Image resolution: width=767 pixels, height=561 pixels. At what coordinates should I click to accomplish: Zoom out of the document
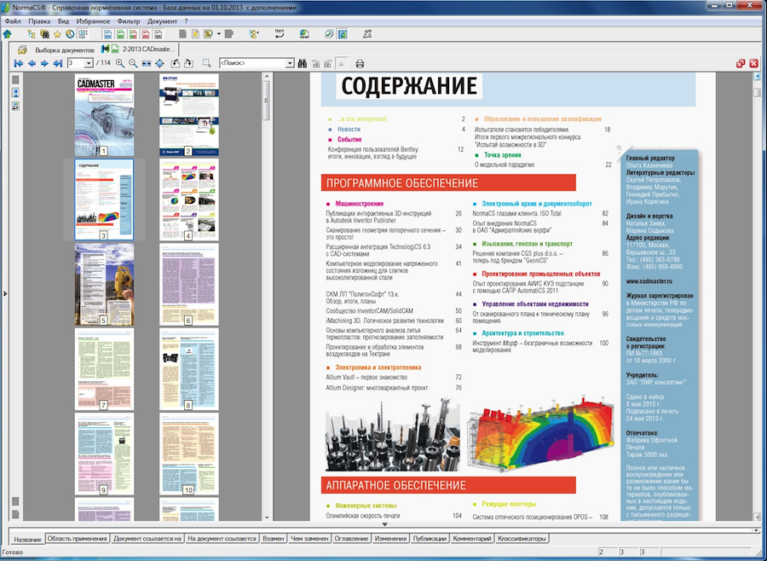(133, 64)
